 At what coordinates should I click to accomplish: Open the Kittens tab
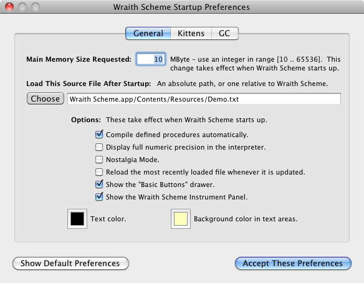(x=191, y=34)
